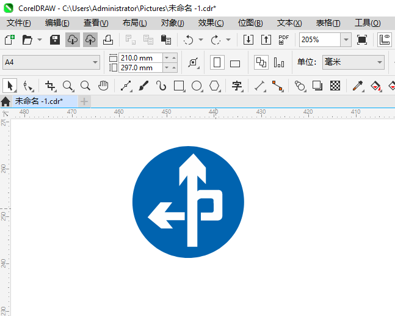Toggle full-screen preview icon

pos(362,40)
